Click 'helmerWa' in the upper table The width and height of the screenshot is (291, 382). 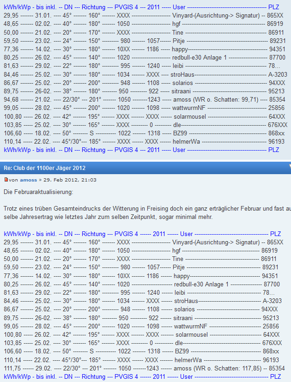[187, 141]
